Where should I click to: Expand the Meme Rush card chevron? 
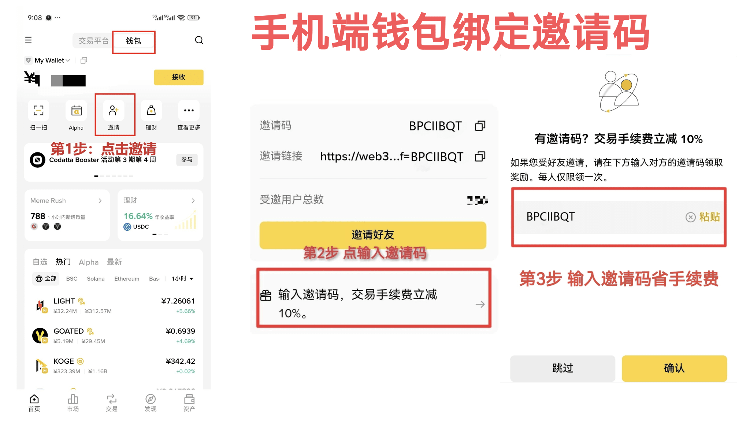click(x=100, y=201)
